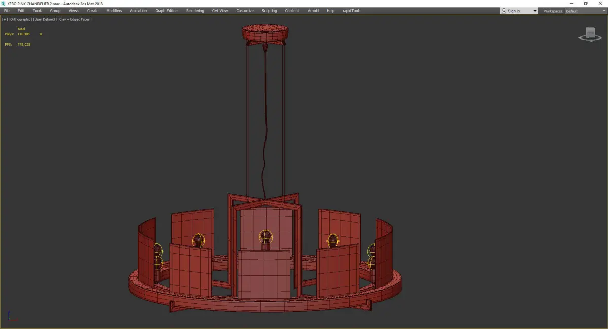608x329 pixels.
Task: Open the User Defined viewport label
Action: click(45, 19)
